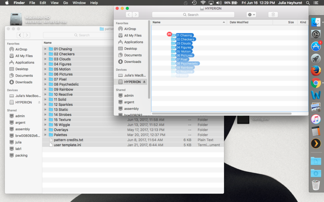Open the Help menu
The image size is (324, 202).
pos(94,3)
